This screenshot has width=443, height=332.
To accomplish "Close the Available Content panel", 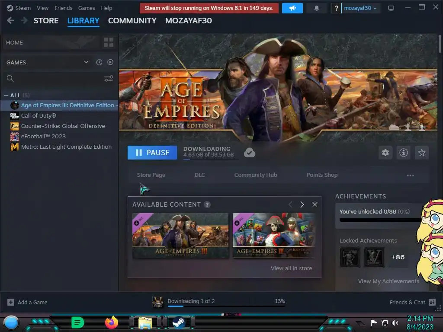I will (315, 204).
